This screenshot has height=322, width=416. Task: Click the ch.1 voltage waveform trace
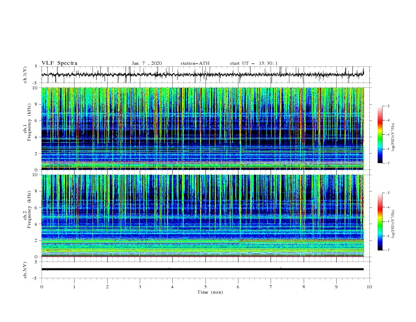point(202,75)
